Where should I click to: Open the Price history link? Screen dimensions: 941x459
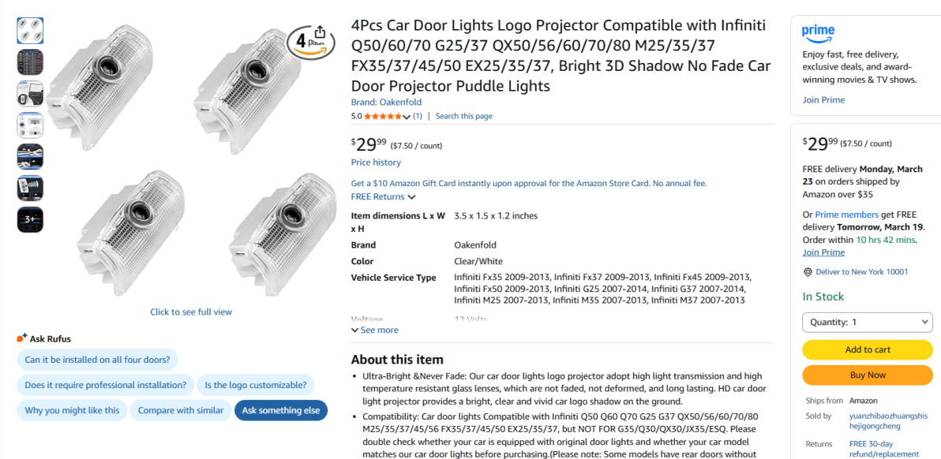click(x=376, y=162)
